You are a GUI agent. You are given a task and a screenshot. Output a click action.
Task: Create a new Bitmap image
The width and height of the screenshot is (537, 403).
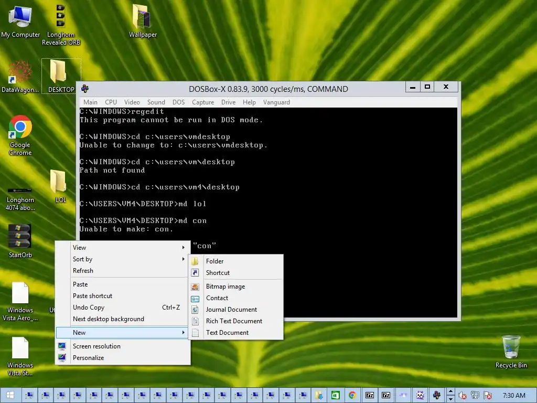click(235, 287)
